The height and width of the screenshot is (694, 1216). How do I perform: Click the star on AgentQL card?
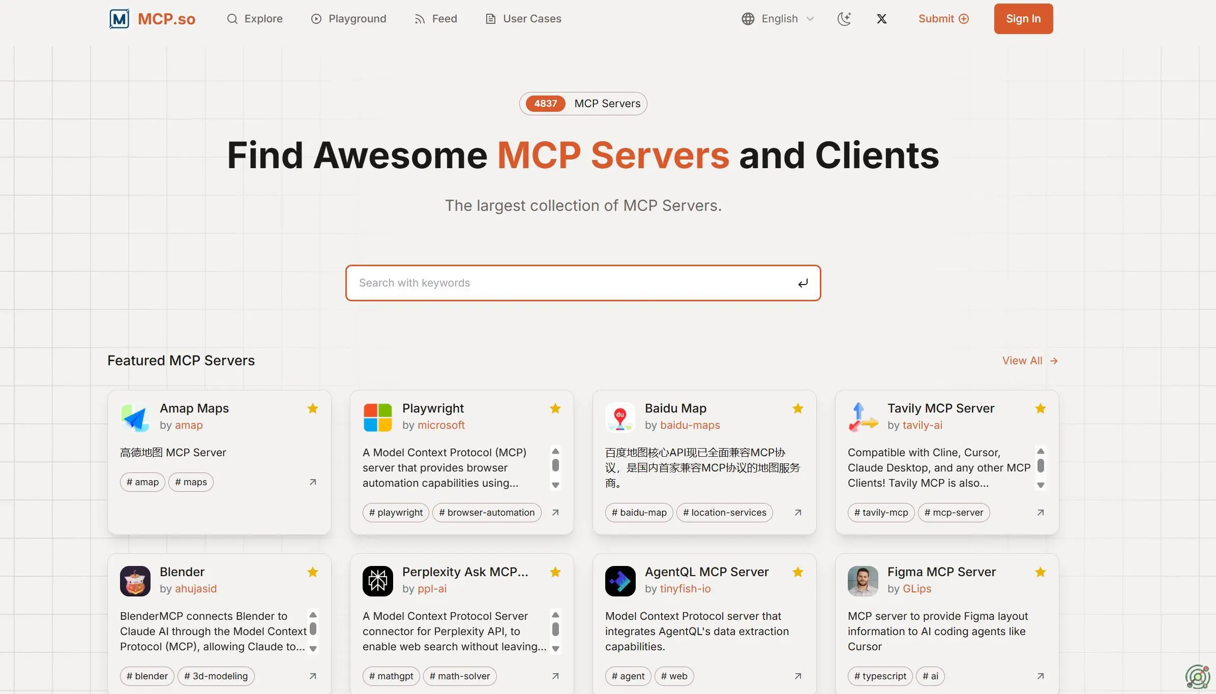point(798,572)
